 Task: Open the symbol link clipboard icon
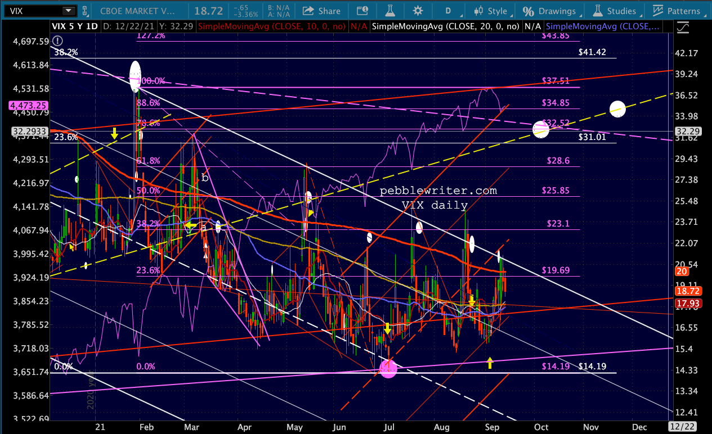[x=85, y=11]
